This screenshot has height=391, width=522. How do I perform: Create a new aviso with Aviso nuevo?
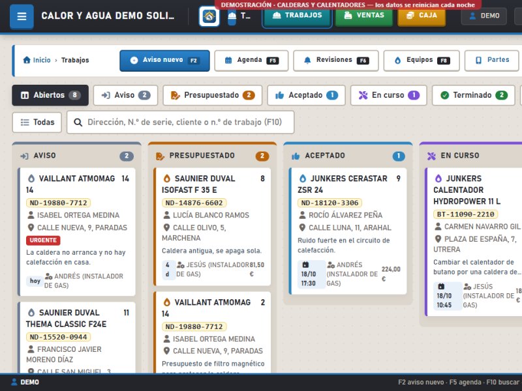(x=164, y=61)
